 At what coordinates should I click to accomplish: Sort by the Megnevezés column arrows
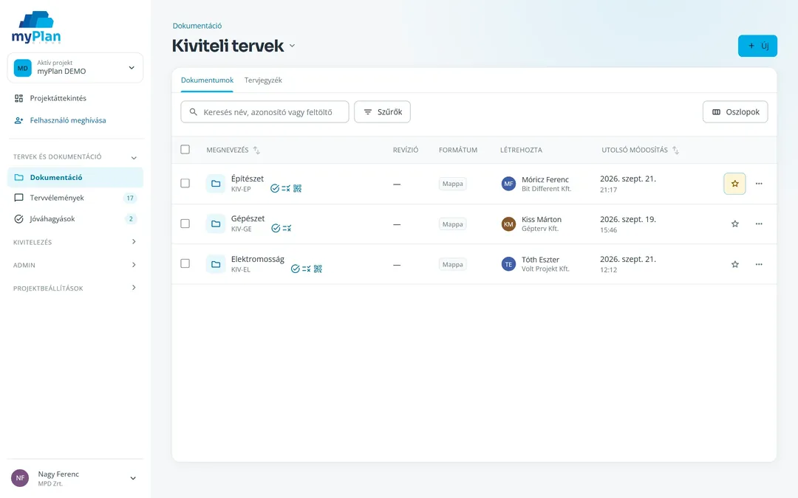coord(256,150)
